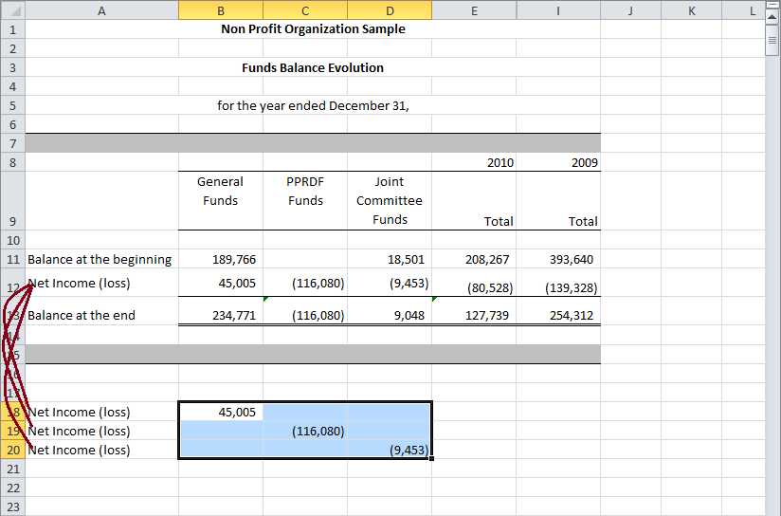Click the value 234,771
Screen dimensions: 781x516
tap(233, 316)
